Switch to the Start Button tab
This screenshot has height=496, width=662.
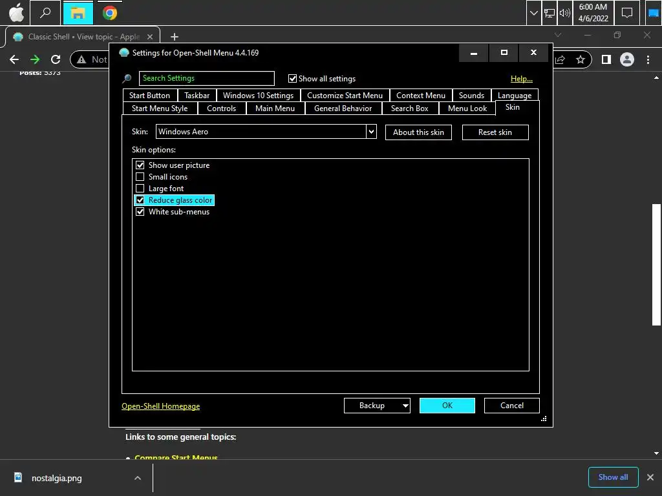pos(149,96)
